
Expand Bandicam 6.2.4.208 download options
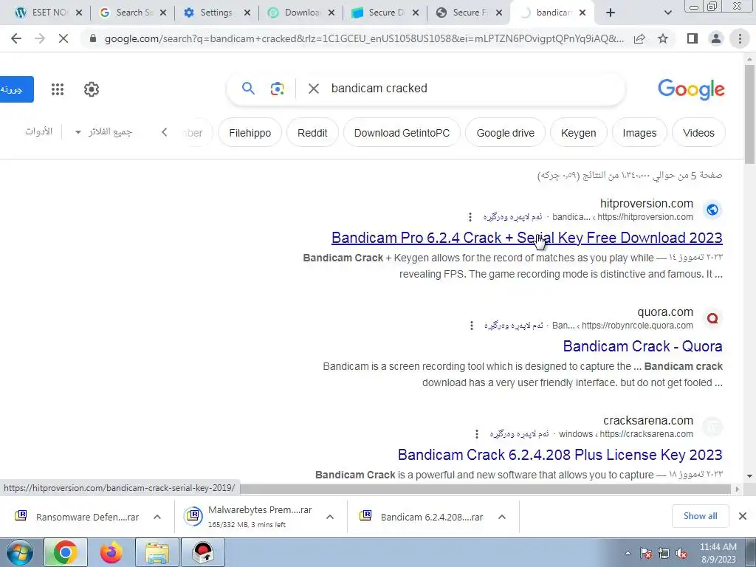[x=502, y=517]
